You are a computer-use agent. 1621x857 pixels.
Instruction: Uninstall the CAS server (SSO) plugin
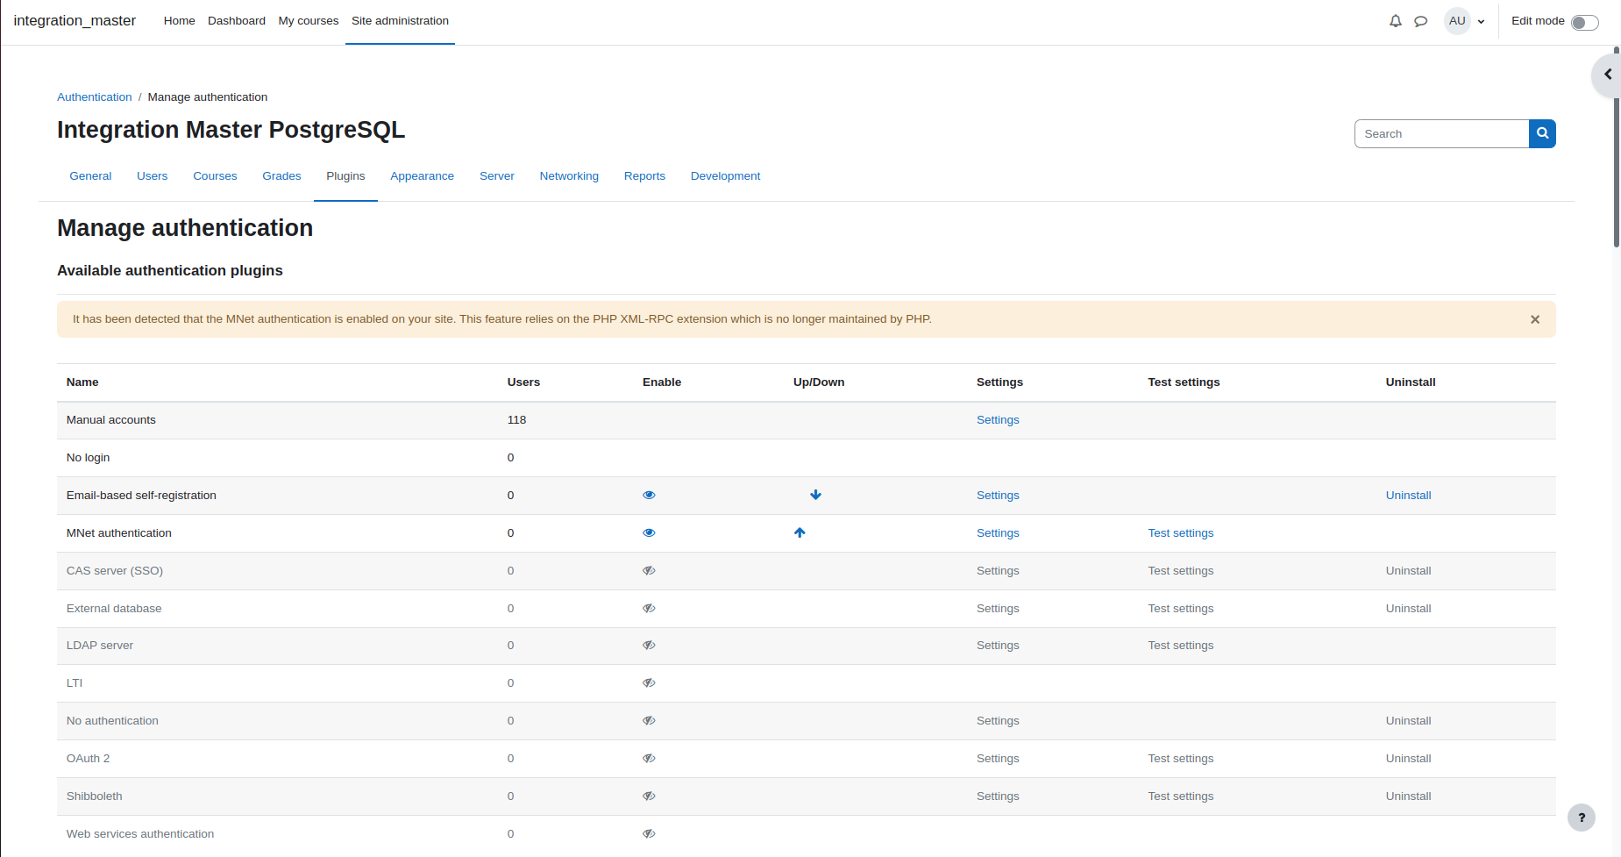[1408, 571]
